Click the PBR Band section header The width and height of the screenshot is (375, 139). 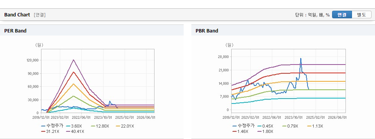click(x=207, y=31)
